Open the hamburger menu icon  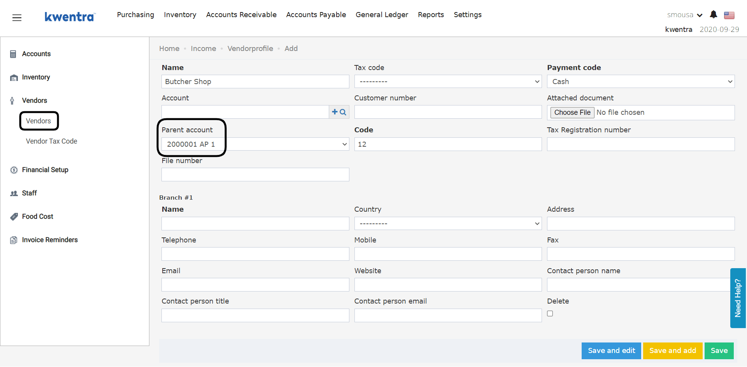(17, 18)
